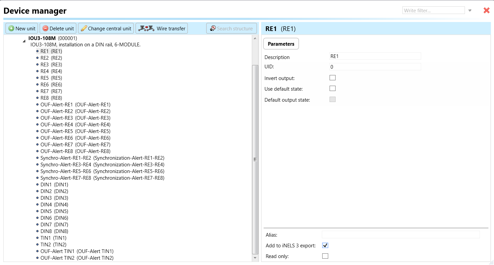Collapse the IOU3-108M tree node
Screen dimensions: 494x265
24,41
